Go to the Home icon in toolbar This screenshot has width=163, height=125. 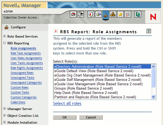pos(73,14)
